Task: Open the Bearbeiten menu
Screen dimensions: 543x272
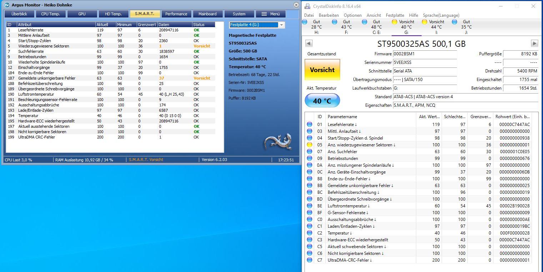Action: click(329, 15)
